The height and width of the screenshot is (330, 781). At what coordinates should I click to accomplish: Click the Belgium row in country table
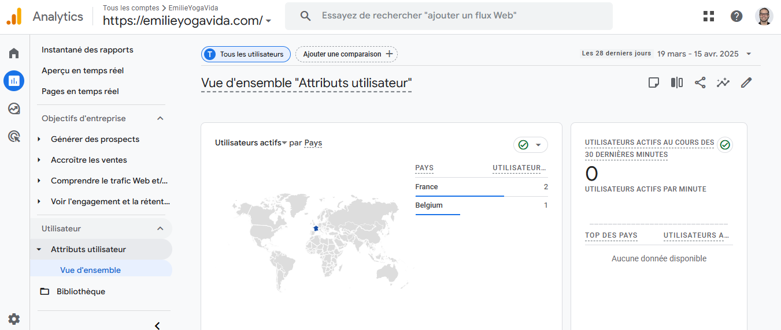(482, 205)
